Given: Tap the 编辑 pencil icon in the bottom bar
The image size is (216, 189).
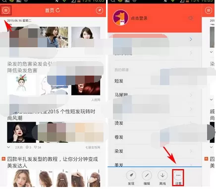Looking at the screenshot, I should (x=147, y=175).
